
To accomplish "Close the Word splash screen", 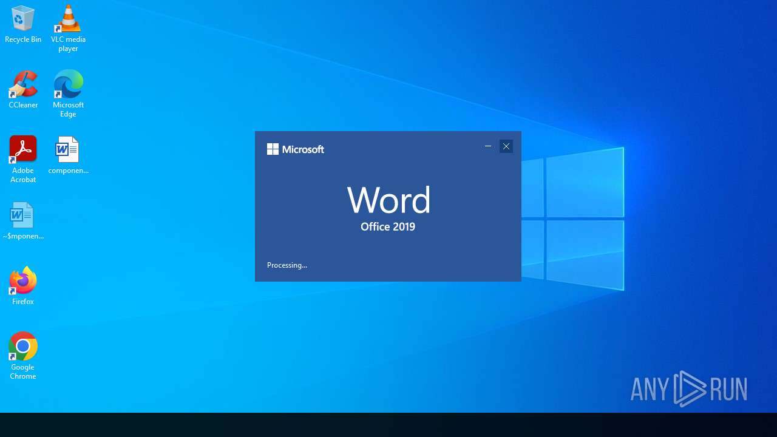I will [x=506, y=146].
